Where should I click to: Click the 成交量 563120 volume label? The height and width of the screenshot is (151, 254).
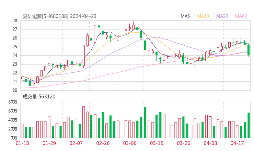pyautogui.click(x=39, y=96)
